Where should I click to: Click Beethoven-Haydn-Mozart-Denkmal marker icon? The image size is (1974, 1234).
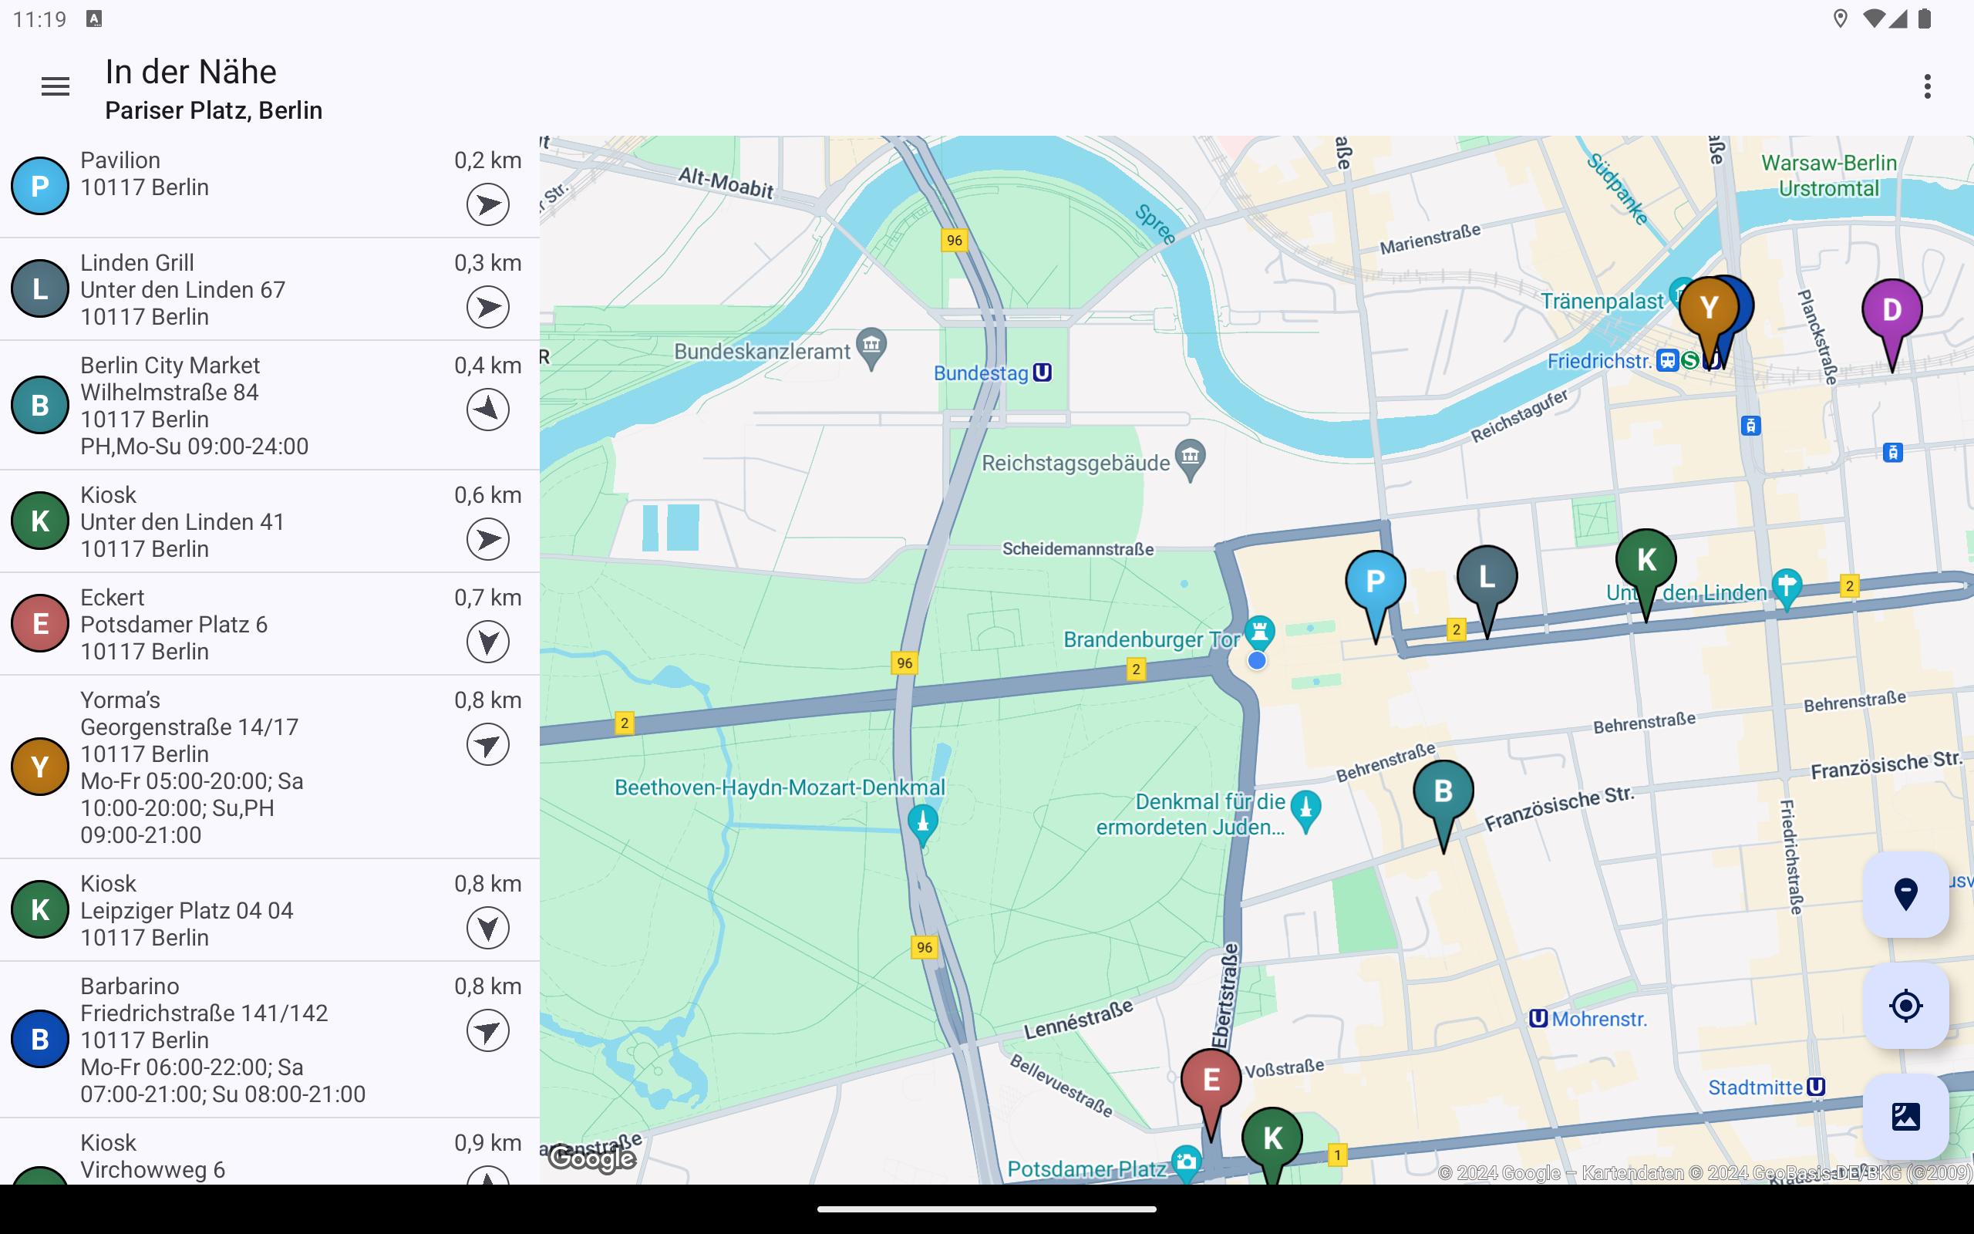922,823
